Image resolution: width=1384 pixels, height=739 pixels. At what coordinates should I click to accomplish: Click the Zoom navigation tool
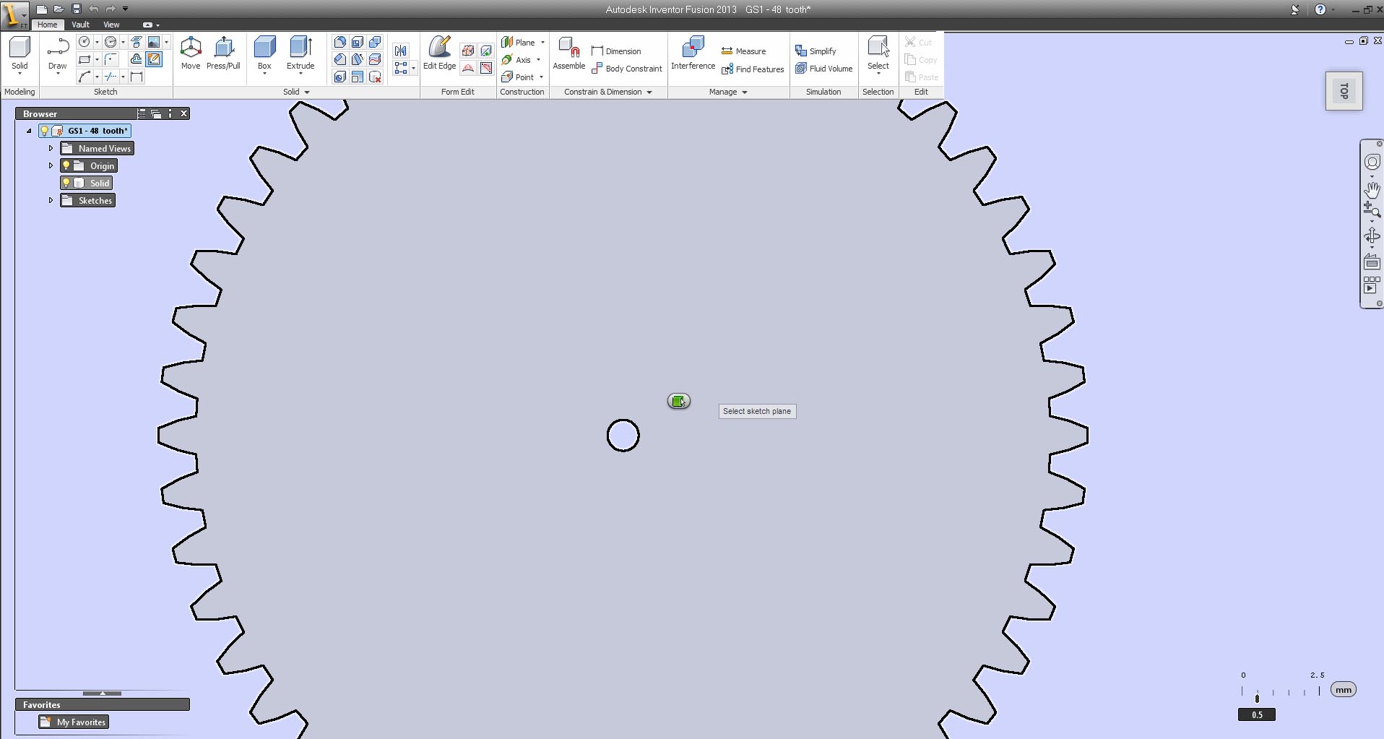[x=1372, y=210]
